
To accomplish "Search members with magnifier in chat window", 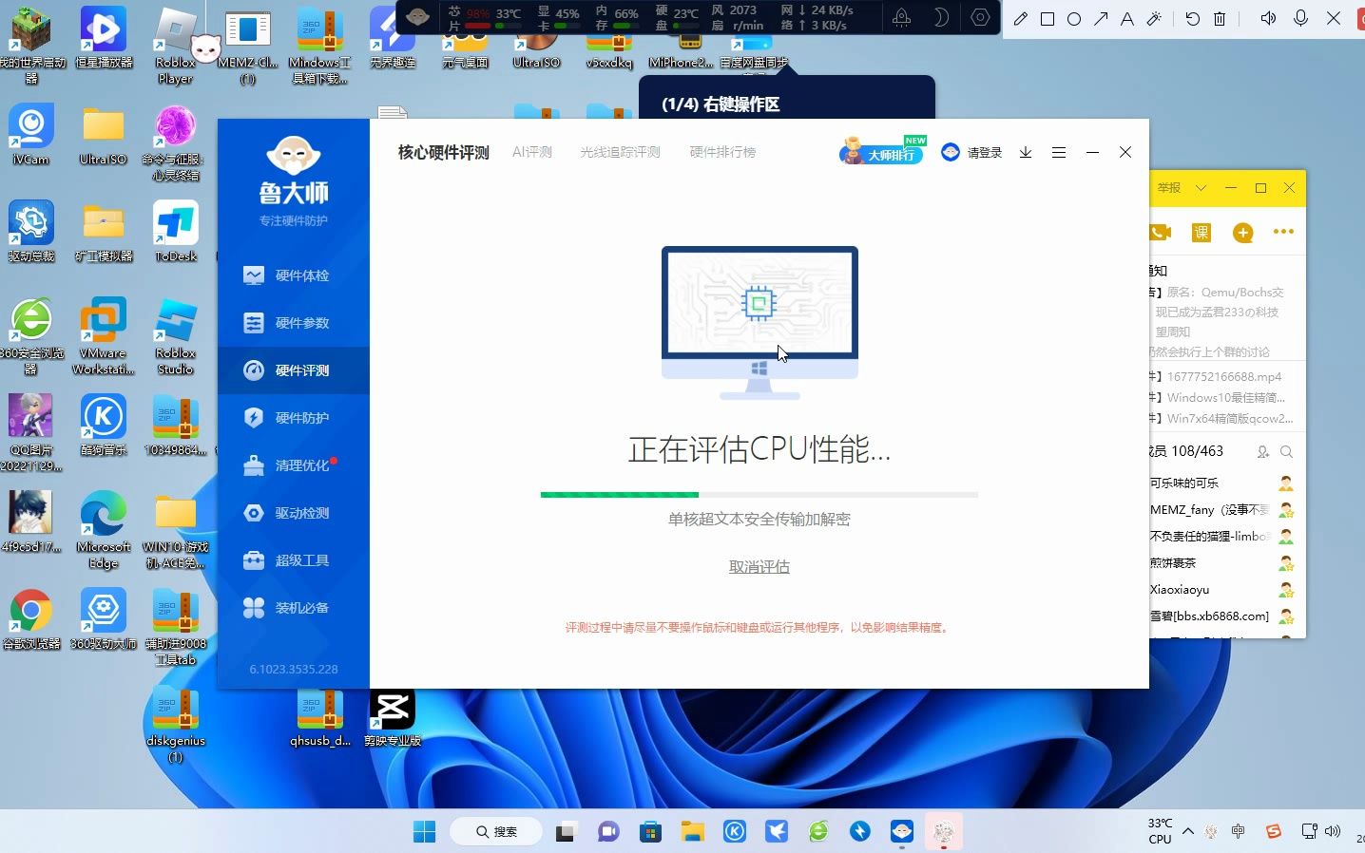I will point(1286,452).
